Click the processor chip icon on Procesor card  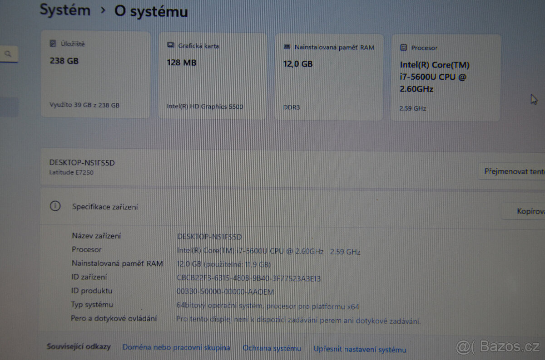pos(403,47)
